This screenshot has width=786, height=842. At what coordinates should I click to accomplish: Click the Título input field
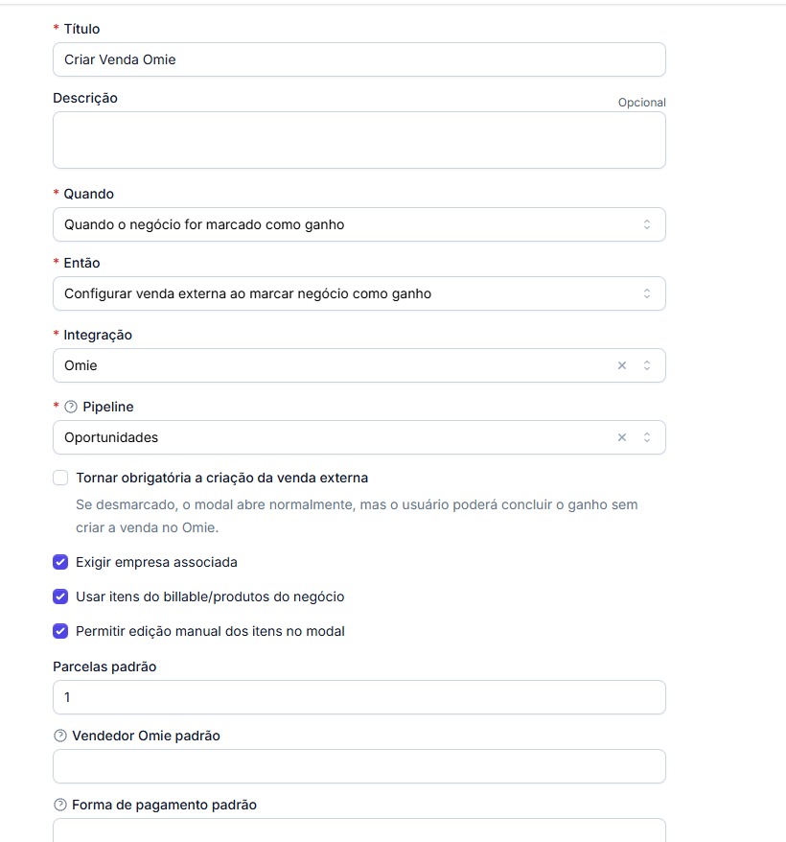tap(358, 59)
